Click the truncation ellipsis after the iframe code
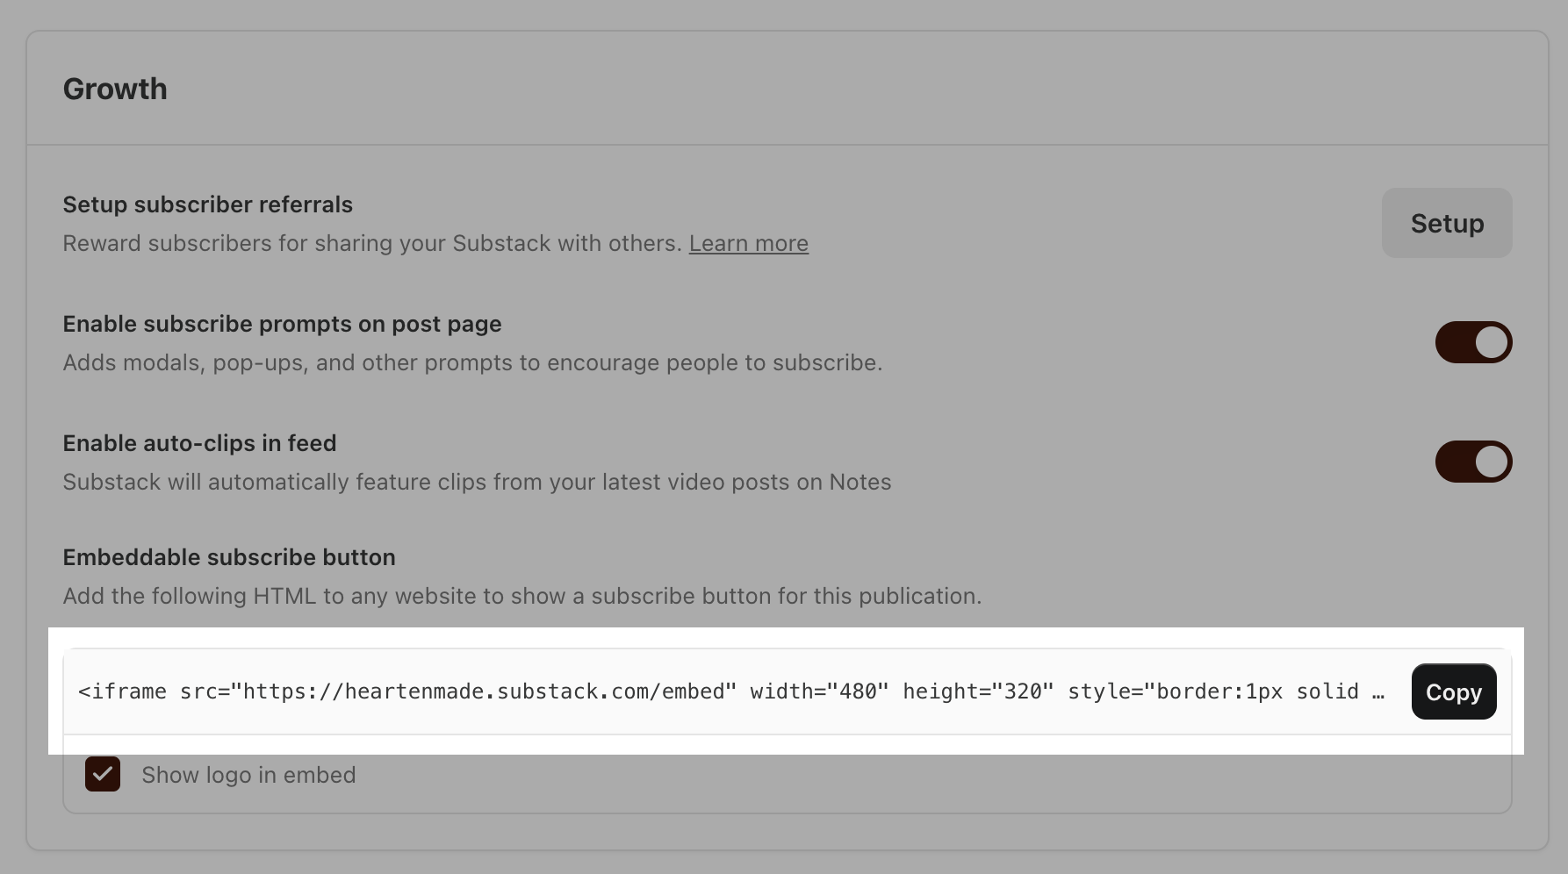Viewport: 1568px width, 874px height. point(1378,693)
